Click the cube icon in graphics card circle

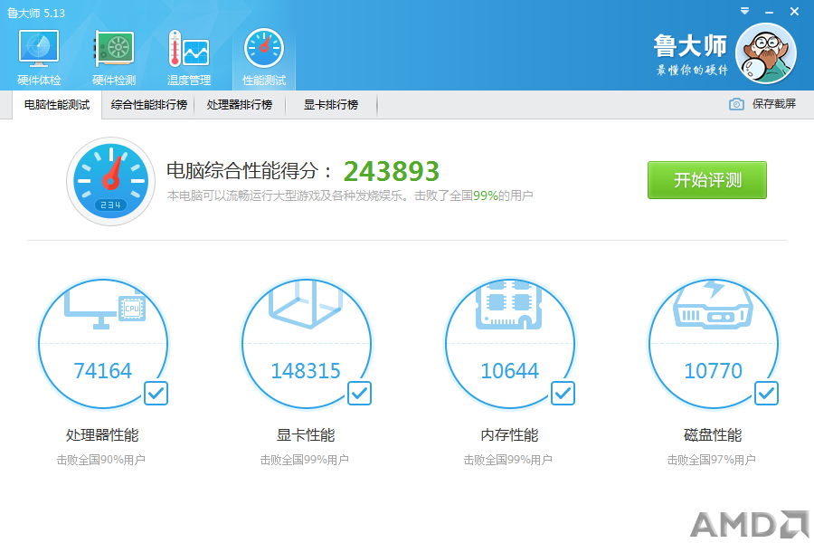tap(306, 305)
